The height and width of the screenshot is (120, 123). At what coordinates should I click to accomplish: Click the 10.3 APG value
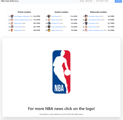click(x=74, y=20)
